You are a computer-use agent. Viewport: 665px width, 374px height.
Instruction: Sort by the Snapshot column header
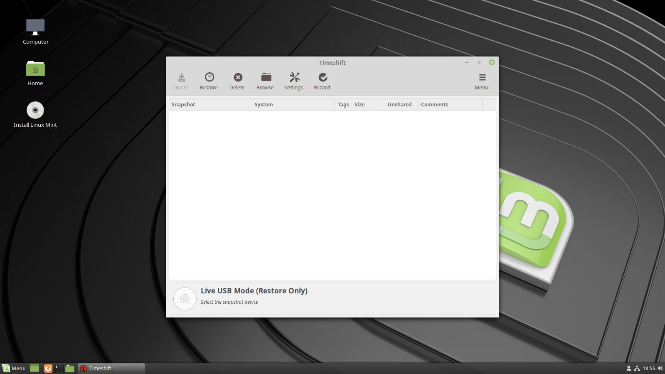(x=210, y=105)
